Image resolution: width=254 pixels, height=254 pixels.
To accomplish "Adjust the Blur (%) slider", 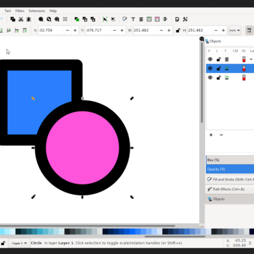I will (x=230, y=160).
